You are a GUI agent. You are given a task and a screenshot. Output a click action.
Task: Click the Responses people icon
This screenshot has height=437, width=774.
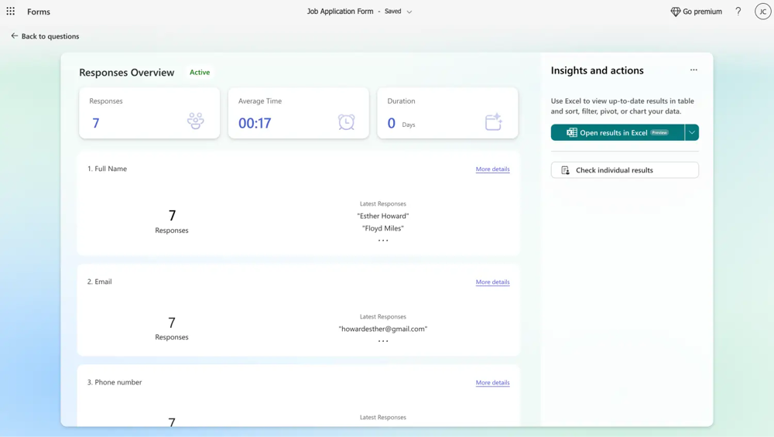click(195, 121)
